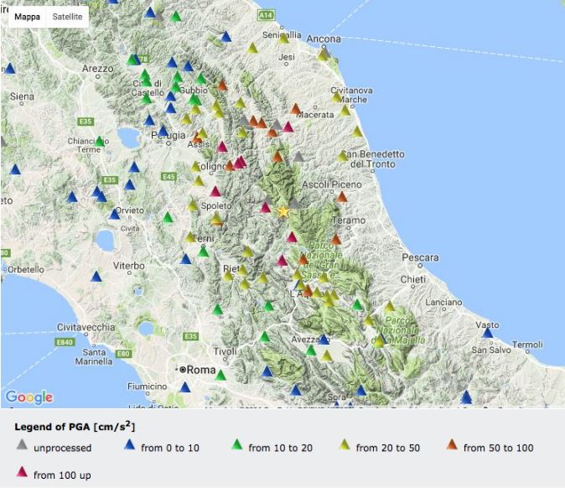Open the Google logo link
The width and height of the screenshot is (565, 488).
pos(29,397)
